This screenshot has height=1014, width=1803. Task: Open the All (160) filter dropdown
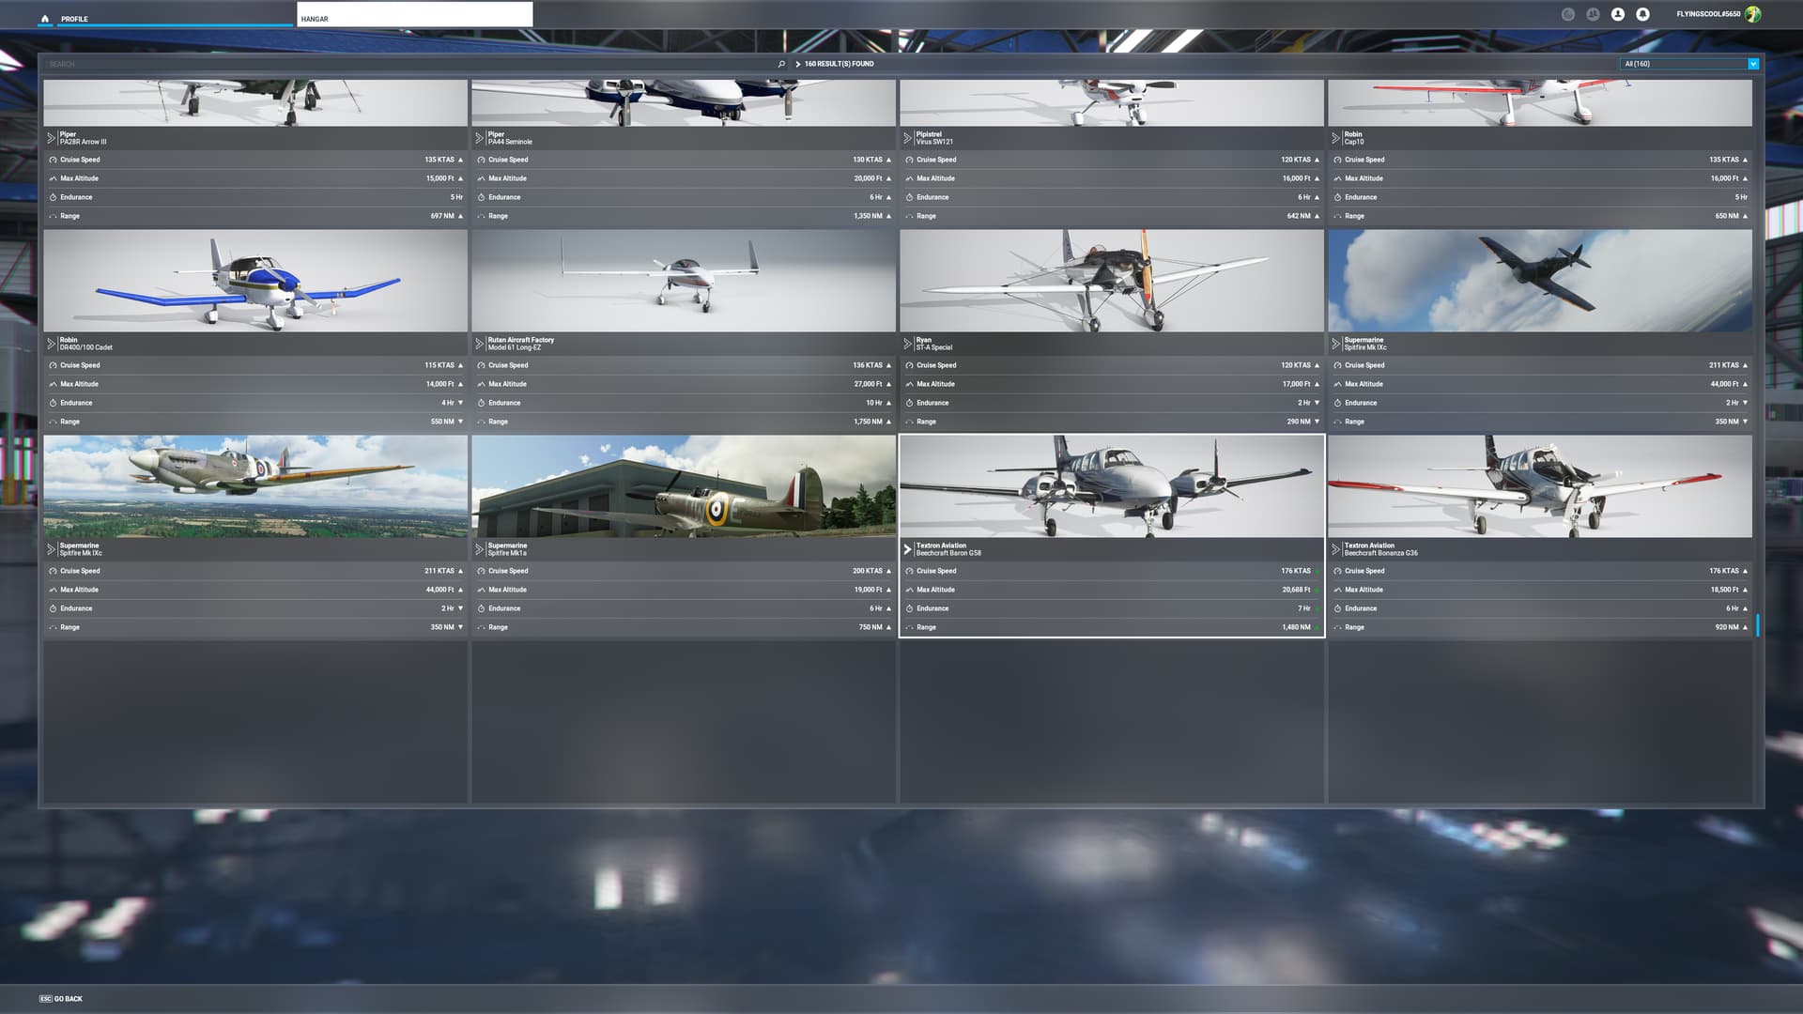[x=1688, y=64]
